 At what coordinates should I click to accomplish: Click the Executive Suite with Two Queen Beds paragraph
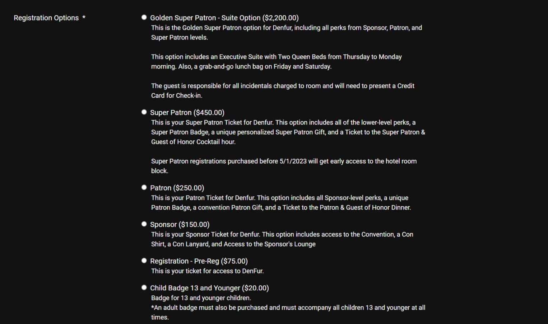(276, 62)
